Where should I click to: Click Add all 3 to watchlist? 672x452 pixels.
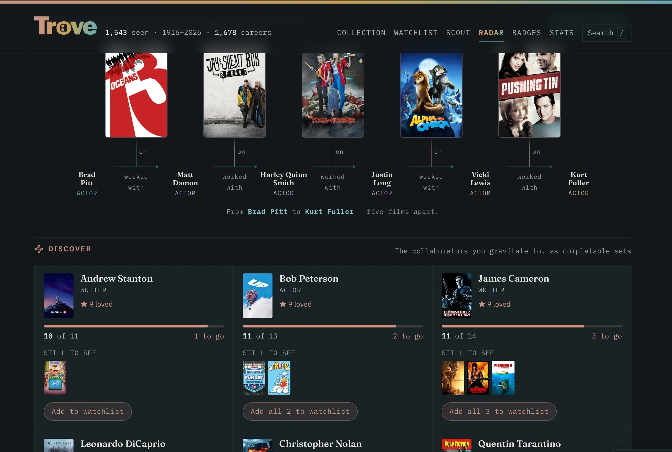(x=499, y=411)
